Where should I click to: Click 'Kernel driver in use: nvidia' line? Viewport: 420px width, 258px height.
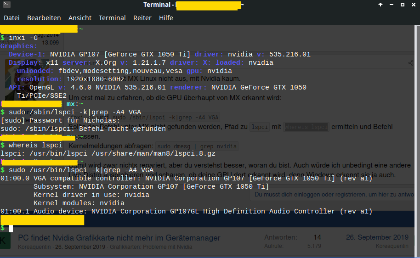(91, 195)
